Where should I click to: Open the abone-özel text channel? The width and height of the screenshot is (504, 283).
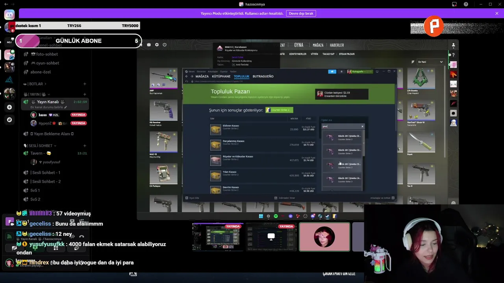55,72
